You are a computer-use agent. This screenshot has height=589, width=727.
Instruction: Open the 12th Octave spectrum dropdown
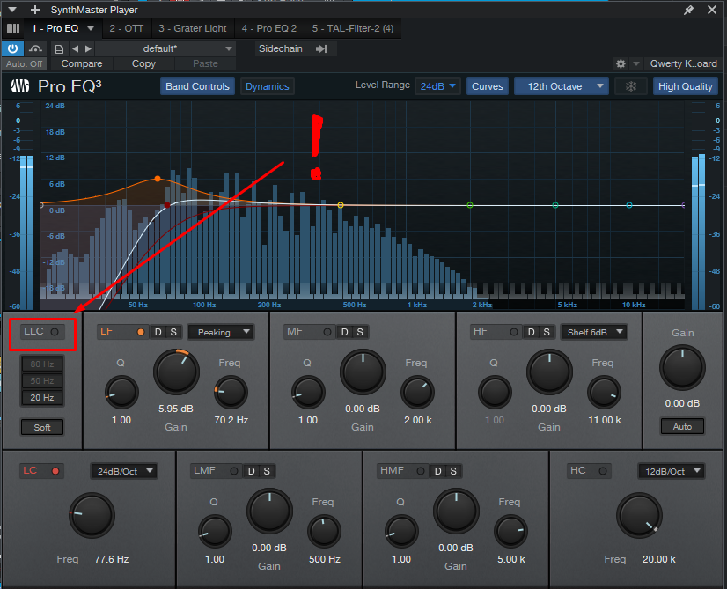561,86
